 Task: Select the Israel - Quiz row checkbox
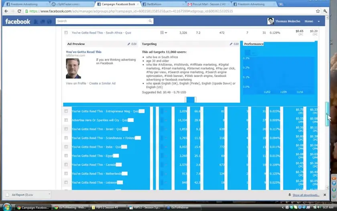66,129
